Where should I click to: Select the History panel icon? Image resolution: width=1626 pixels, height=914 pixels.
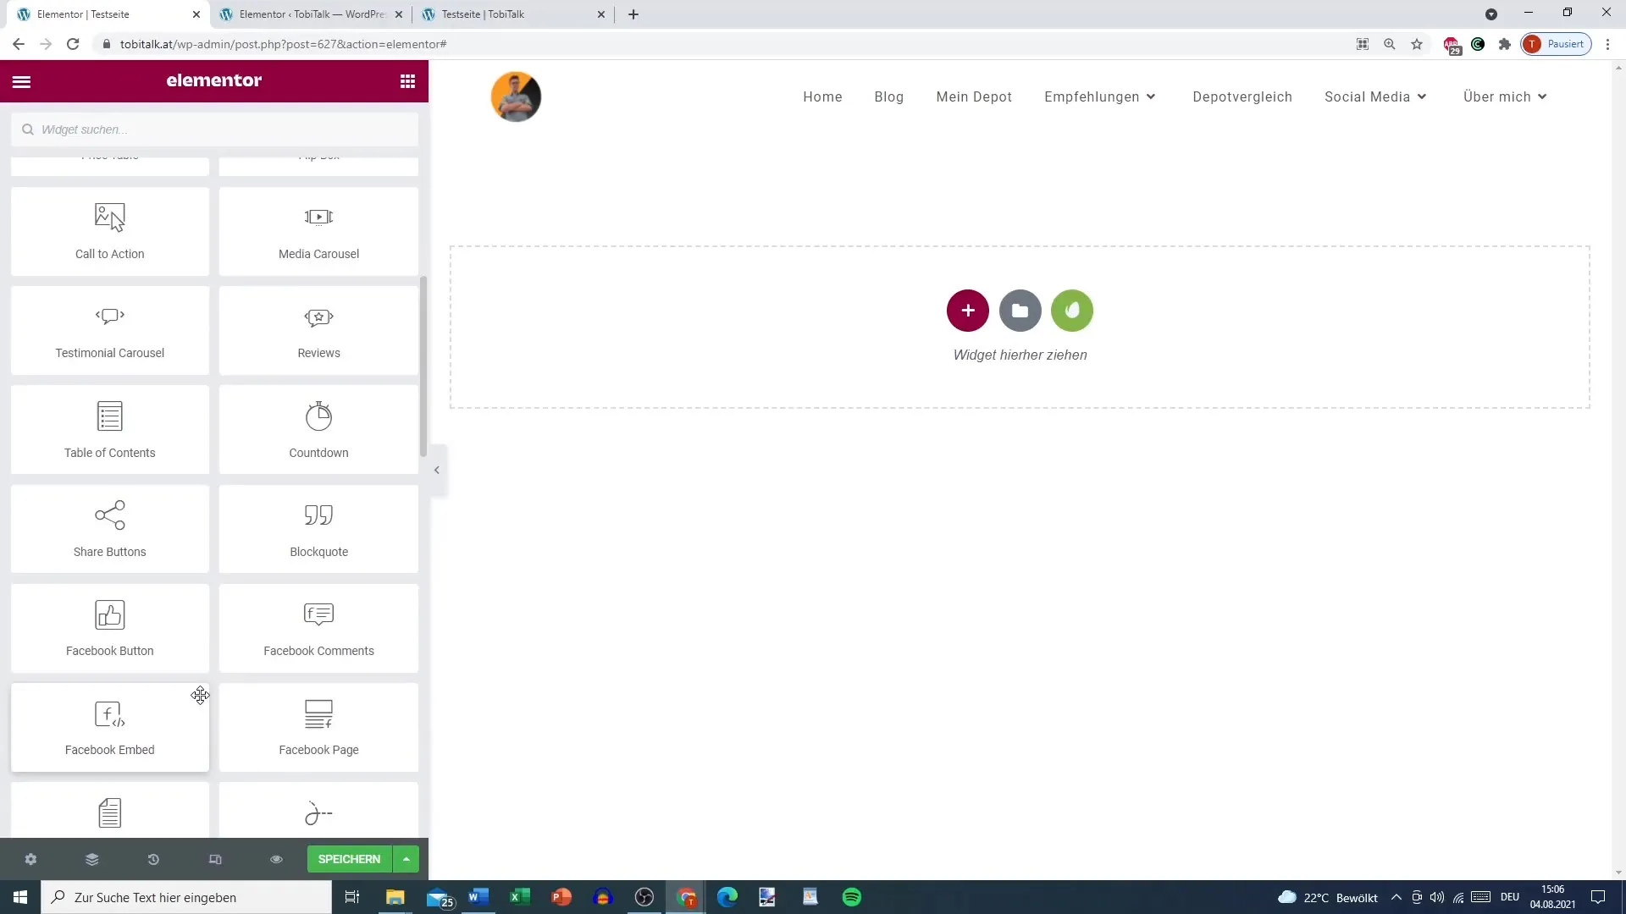coord(153,859)
